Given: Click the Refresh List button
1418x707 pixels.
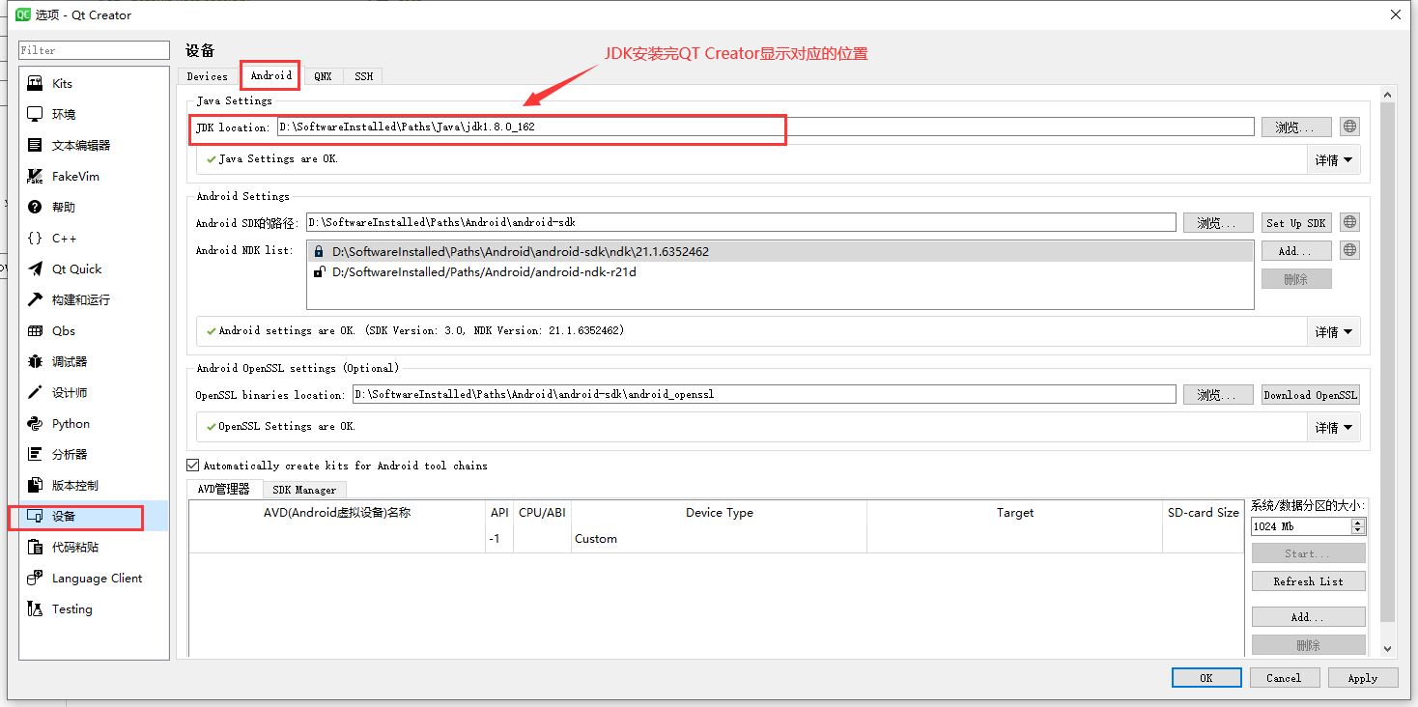Looking at the screenshot, I should click(x=1308, y=580).
